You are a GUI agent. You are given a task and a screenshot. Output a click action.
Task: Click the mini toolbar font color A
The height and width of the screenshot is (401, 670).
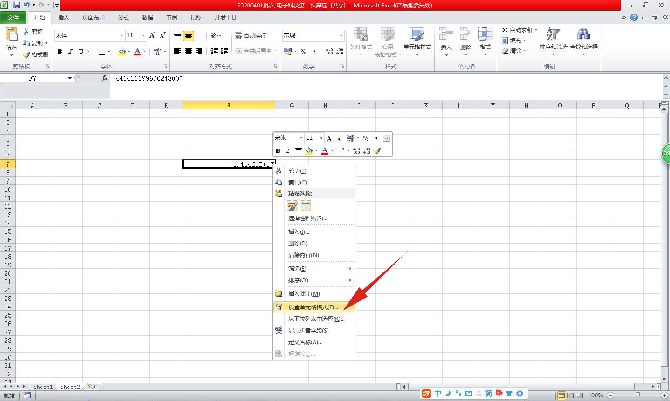pyautogui.click(x=325, y=151)
